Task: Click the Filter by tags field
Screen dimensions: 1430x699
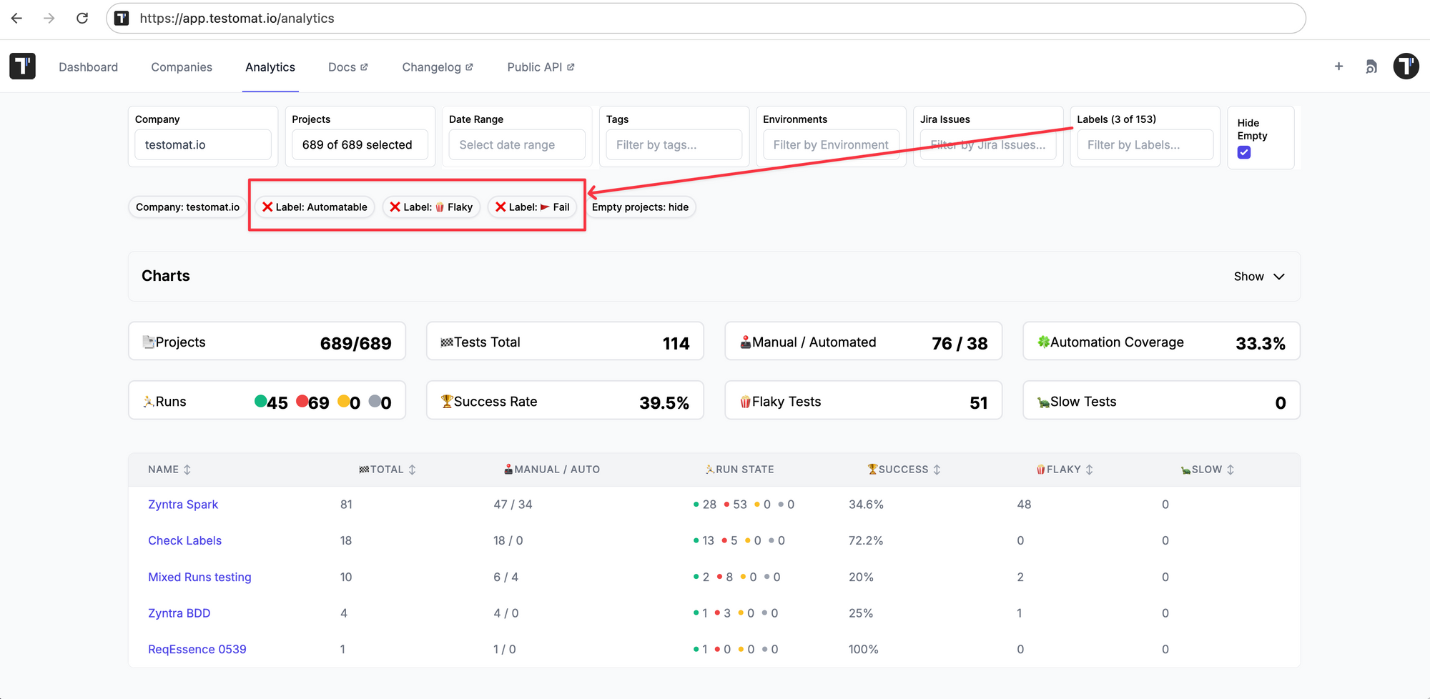Action: click(674, 144)
